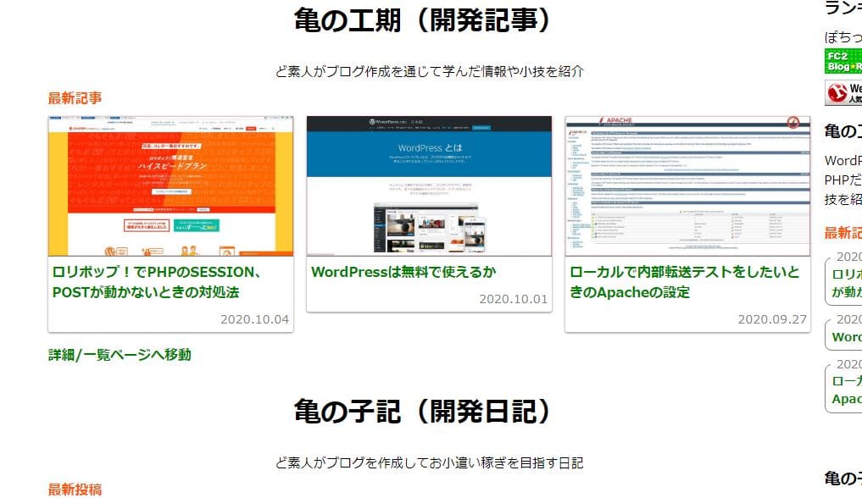862x498 pixels.
Task: Click the 最新投稿 section heading
Action: [73, 488]
